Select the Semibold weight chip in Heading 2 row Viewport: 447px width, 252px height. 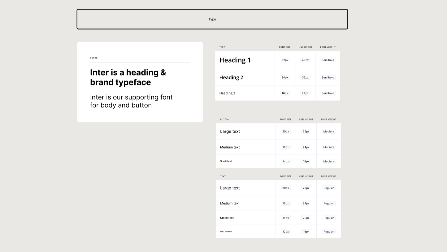pos(328,77)
